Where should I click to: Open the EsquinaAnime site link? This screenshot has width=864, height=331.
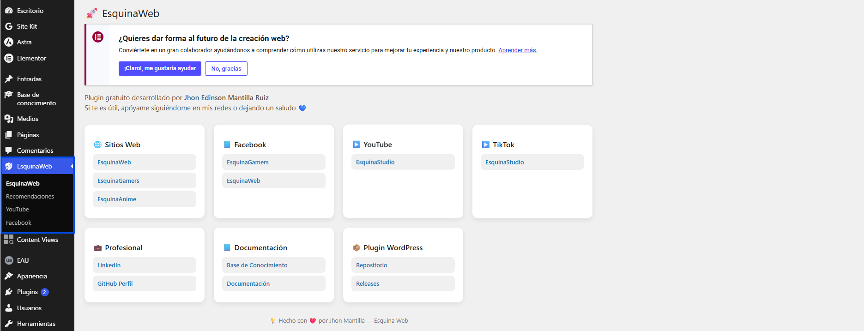pyautogui.click(x=145, y=199)
